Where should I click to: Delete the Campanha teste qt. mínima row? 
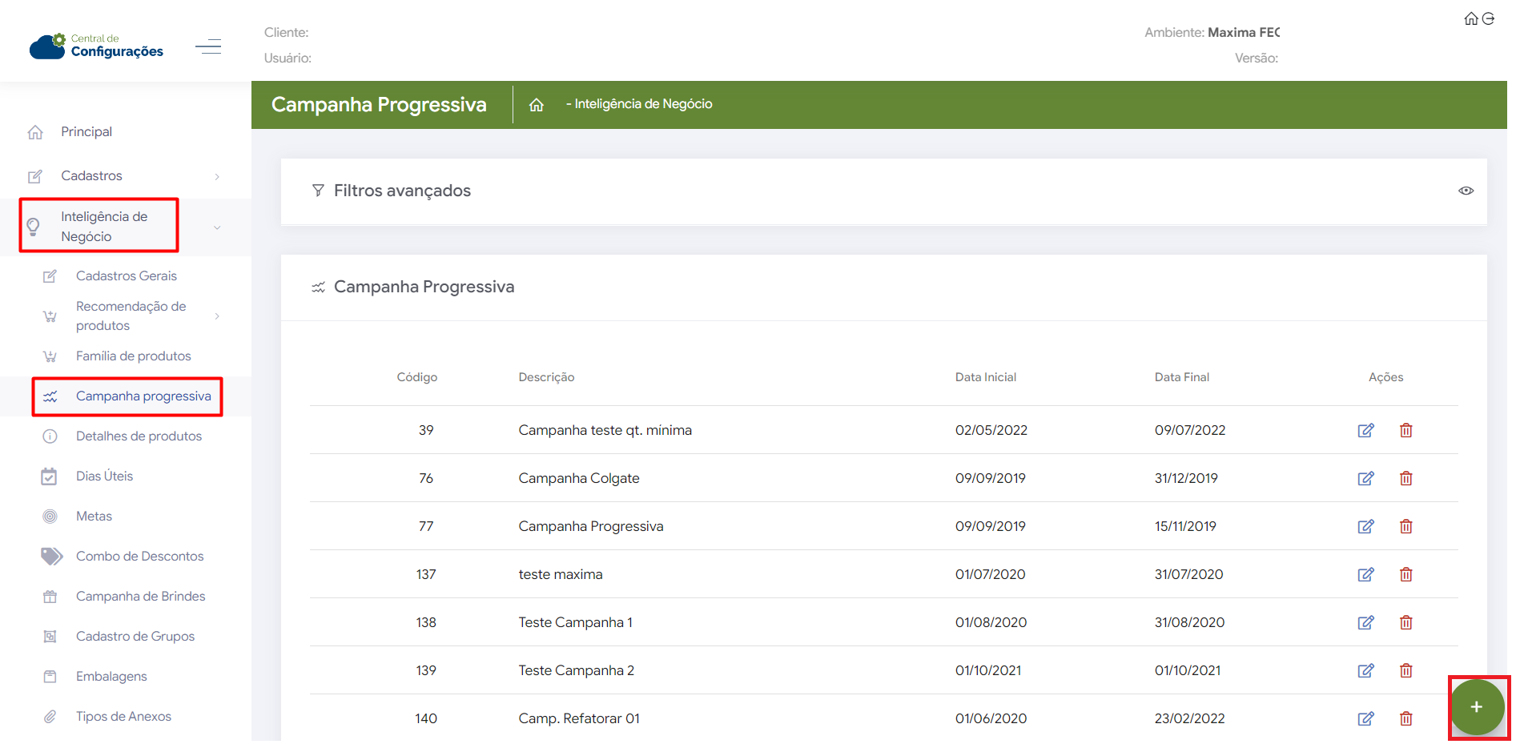click(x=1405, y=430)
